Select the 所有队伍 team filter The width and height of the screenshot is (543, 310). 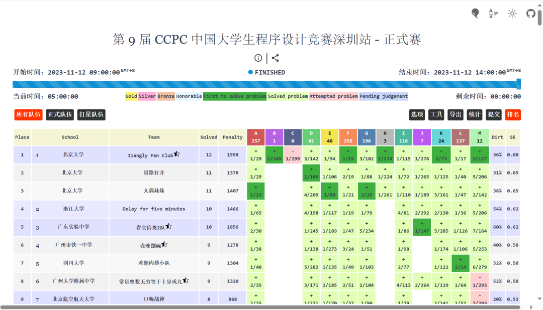coord(28,115)
